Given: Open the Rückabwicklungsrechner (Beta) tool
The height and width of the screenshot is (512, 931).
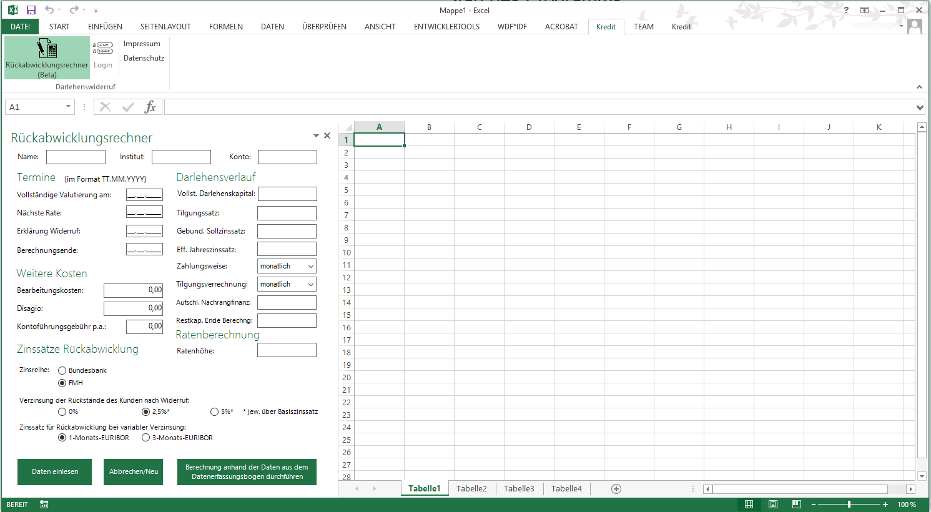Looking at the screenshot, I should 47,57.
